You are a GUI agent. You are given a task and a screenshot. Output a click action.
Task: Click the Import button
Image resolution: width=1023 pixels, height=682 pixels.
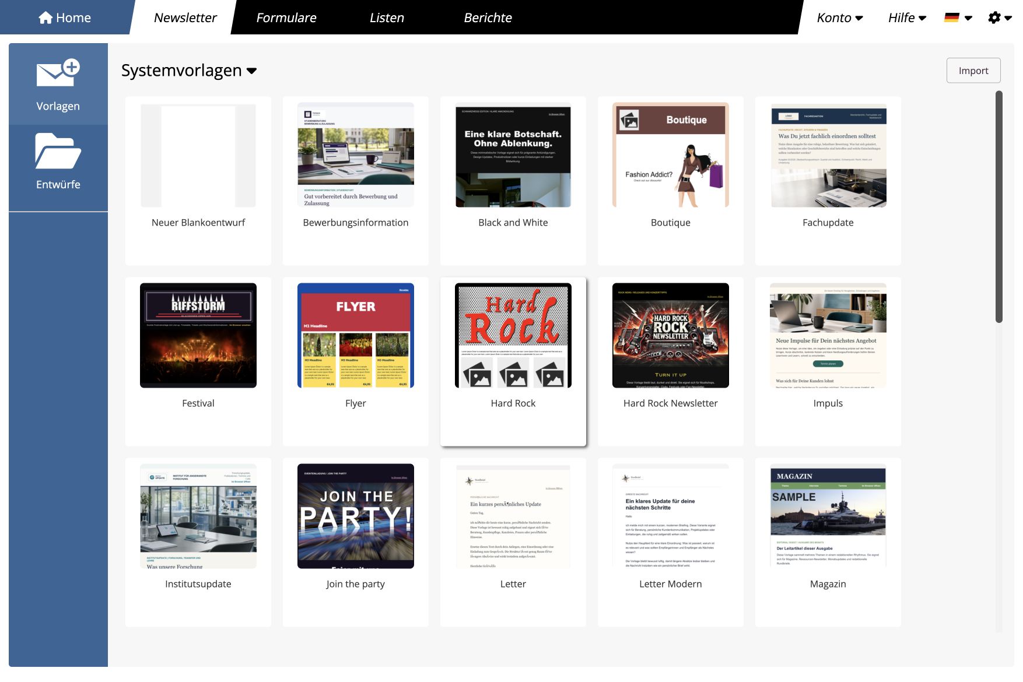pyautogui.click(x=973, y=71)
